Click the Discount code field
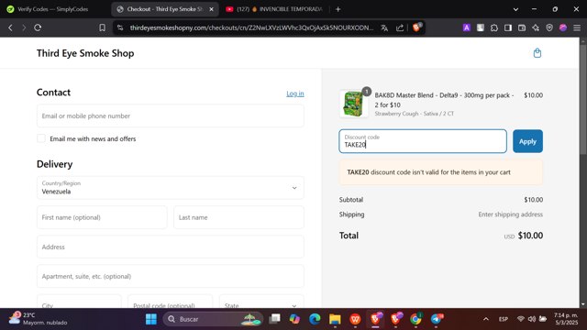587x330 pixels. point(423,141)
